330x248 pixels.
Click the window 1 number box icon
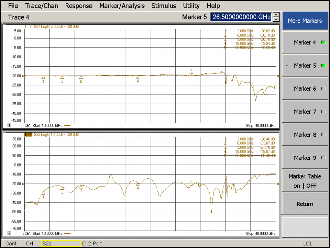tap(9, 126)
